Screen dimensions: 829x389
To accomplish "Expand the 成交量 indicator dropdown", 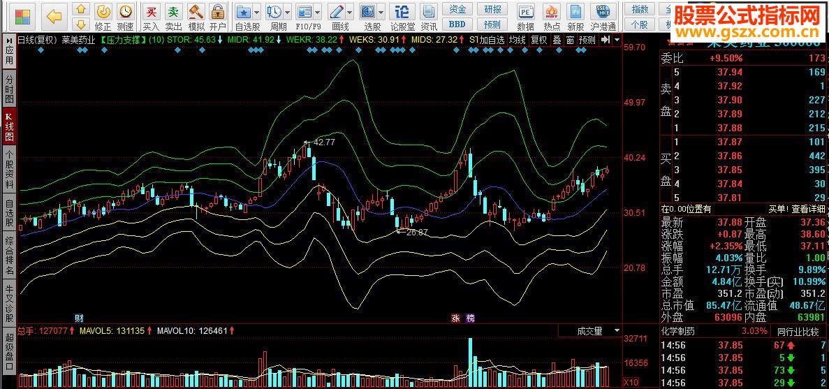I will (x=617, y=331).
